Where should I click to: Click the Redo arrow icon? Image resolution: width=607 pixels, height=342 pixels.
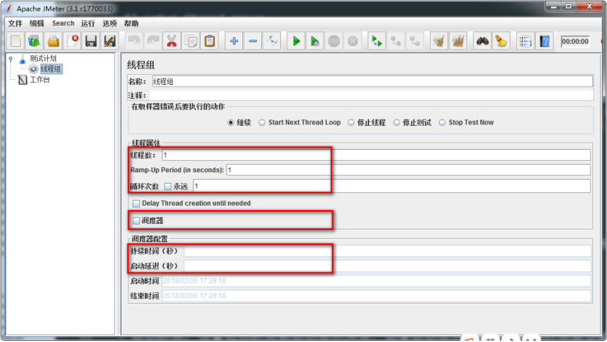[x=153, y=41]
